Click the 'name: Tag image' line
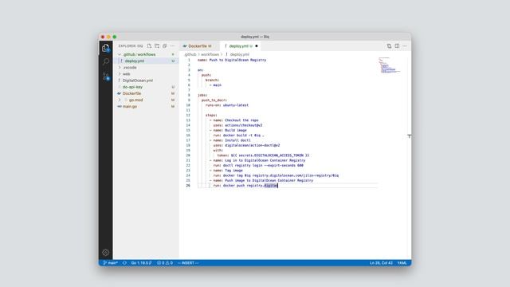 click(x=226, y=171)
